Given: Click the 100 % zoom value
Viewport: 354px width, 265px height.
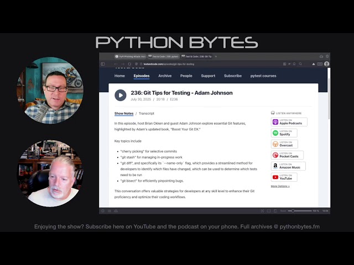Looking at the screenshot, I should [316, 211].
